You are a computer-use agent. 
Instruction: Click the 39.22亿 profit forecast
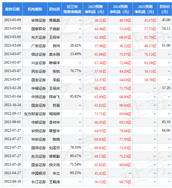pyautogui.click(x=100, y=20)
